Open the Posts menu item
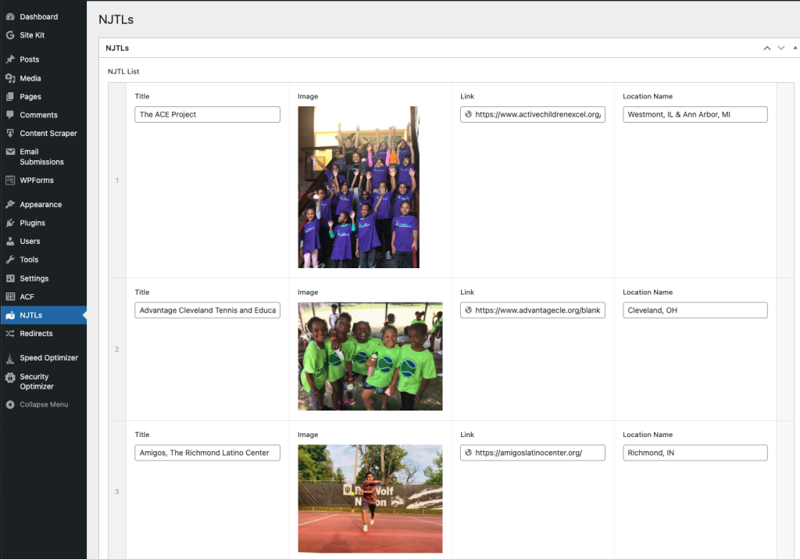Screen dimensions: 800x559 pyautogui.click(x=44, y=59)
